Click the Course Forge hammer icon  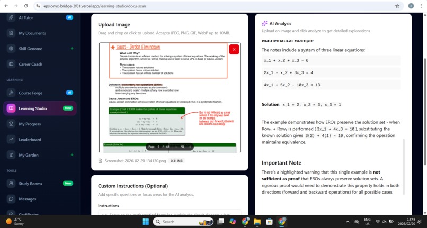click(11, 93)
